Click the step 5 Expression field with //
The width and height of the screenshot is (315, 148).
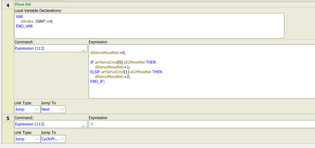click(202, 124)
